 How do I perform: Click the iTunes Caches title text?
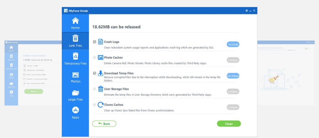pos(114,104)
